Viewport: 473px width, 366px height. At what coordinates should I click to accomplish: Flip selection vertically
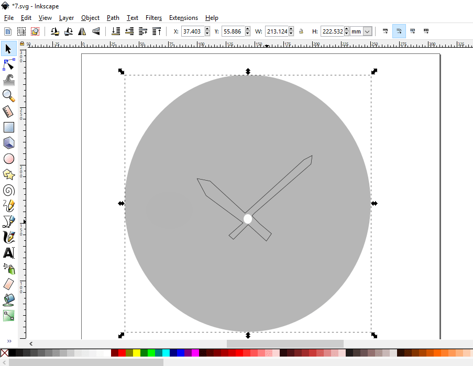[x=96, y=31]
